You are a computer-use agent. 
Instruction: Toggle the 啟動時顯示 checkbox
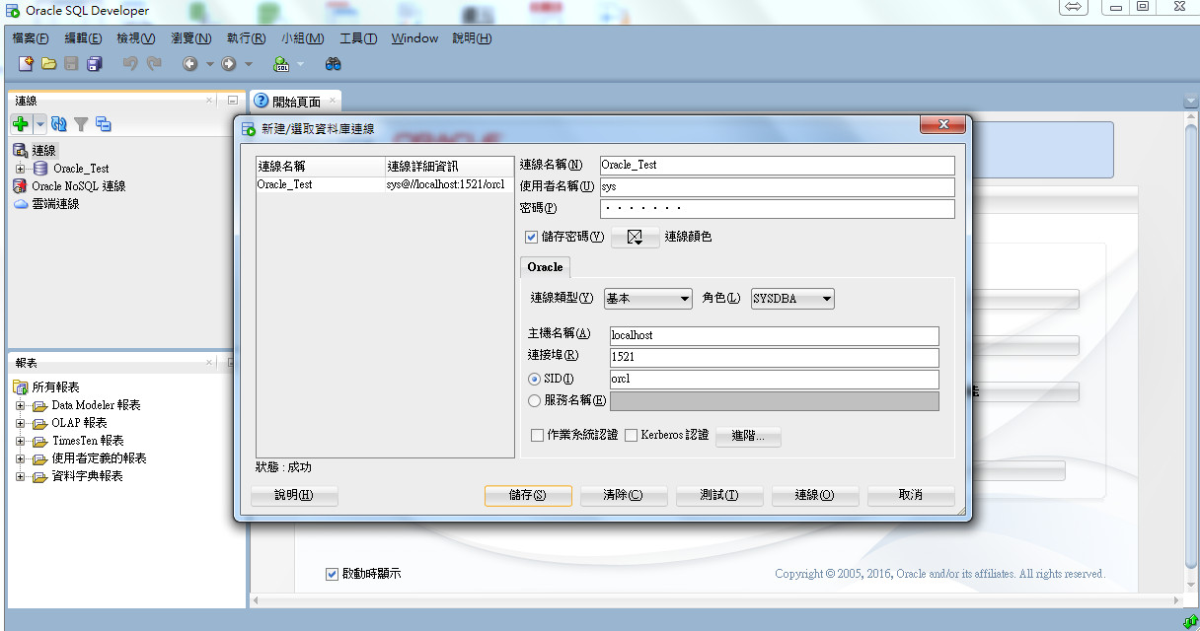pyautogui.click(x=333, y=574)
